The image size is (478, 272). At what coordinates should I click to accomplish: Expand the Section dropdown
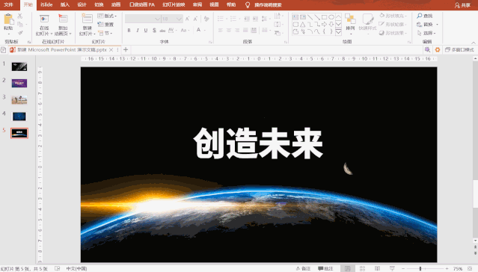(x=105, y=33)
